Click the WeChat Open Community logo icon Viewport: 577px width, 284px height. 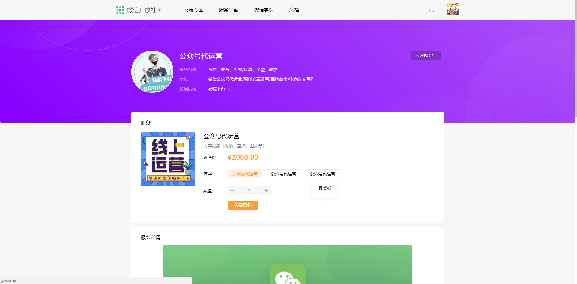120,10
